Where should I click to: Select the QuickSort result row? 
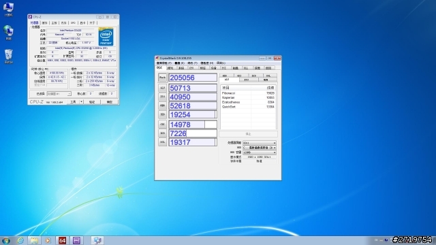pos(248,107)
